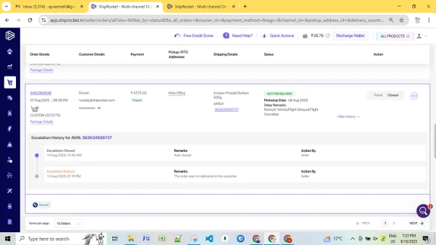Click escalation AWB 362634926737 heading link
This screenshot has height=245, width=436.
(97, 138)
